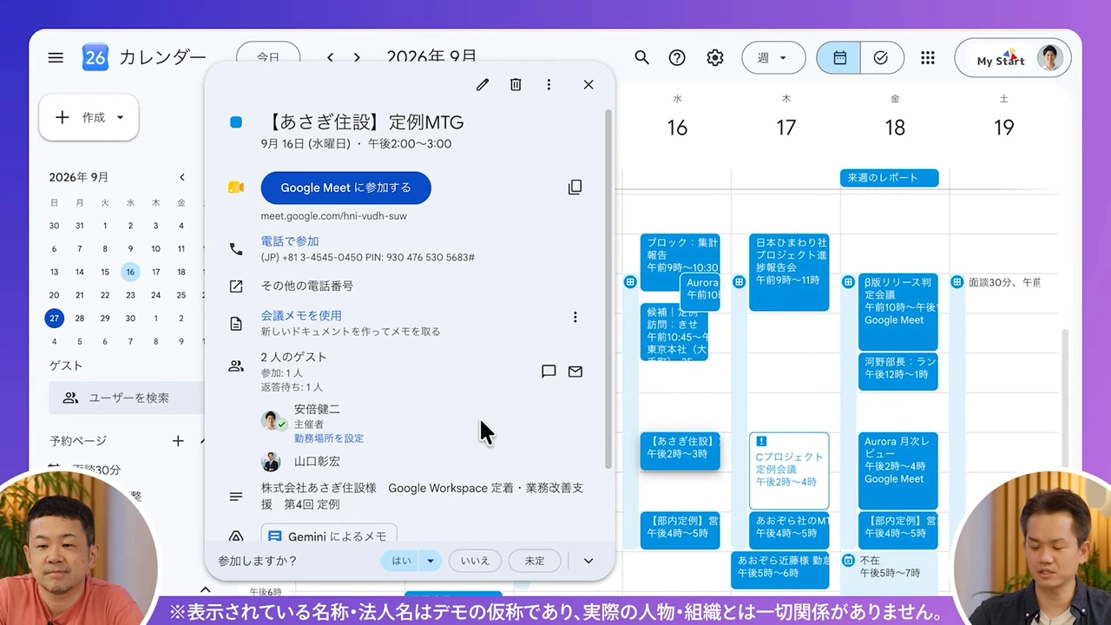Click 勤務場所を設定 link
This screenshot has height=625, width=1111.
(x=329, y=438)
